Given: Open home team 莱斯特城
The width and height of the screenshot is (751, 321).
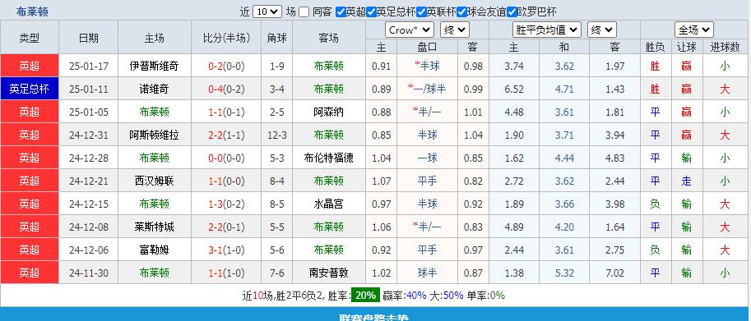Looking at the screenshot, I should coord(154,227).
